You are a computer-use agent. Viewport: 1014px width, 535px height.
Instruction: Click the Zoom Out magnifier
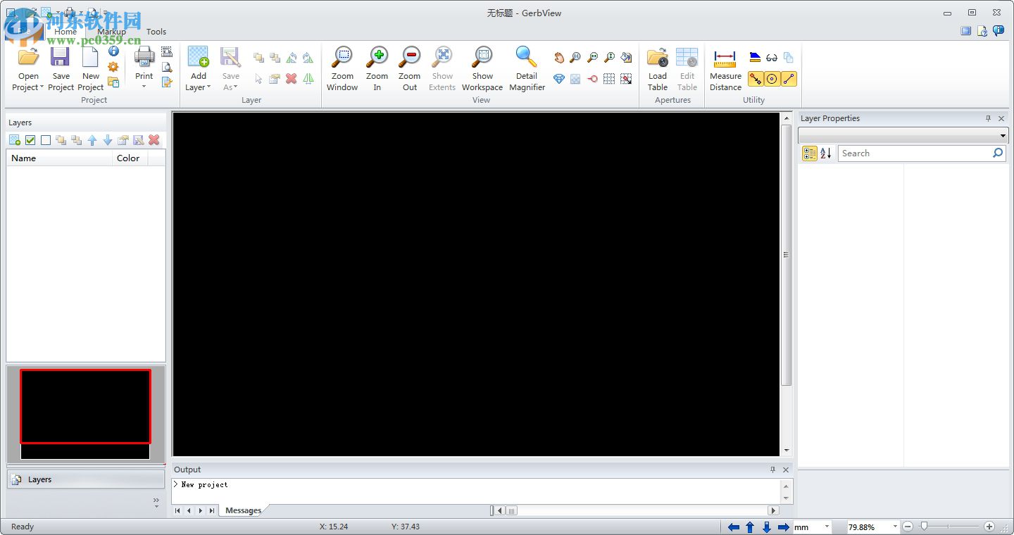tap(410, 69)
